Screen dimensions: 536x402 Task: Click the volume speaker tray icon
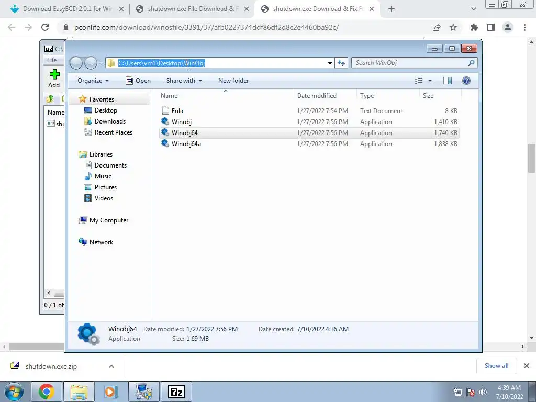[483, 392]
